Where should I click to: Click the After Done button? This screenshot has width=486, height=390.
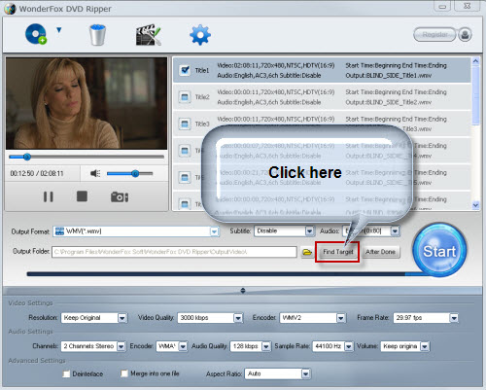click(x=380, y=252)
